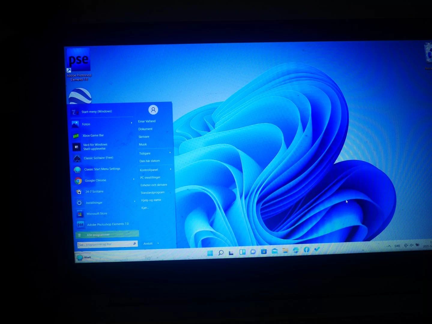
Task: Expand the Foton submenu arrow
Action: (x=131, y=123)
